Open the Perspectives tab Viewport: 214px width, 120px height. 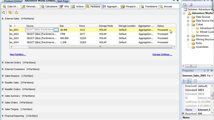(x=130, y=7)
